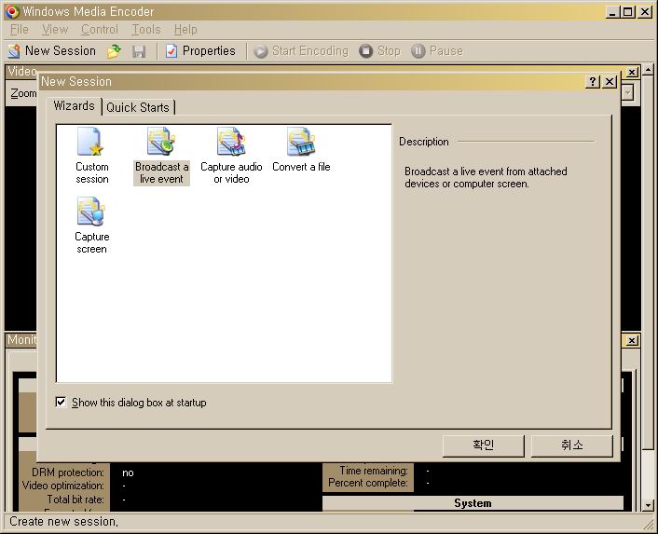Close the Monitor panel
This screenshot has height=534, width=658.
[x=632, y=340]
